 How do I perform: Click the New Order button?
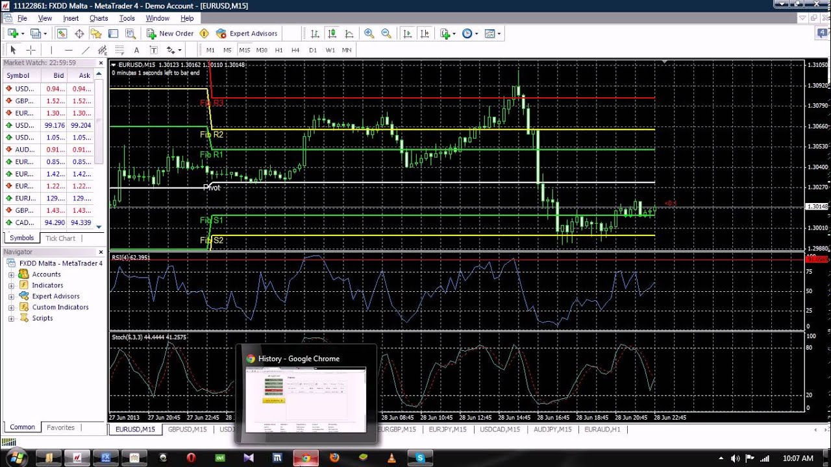pyautogui.click(x=170, y=33)
